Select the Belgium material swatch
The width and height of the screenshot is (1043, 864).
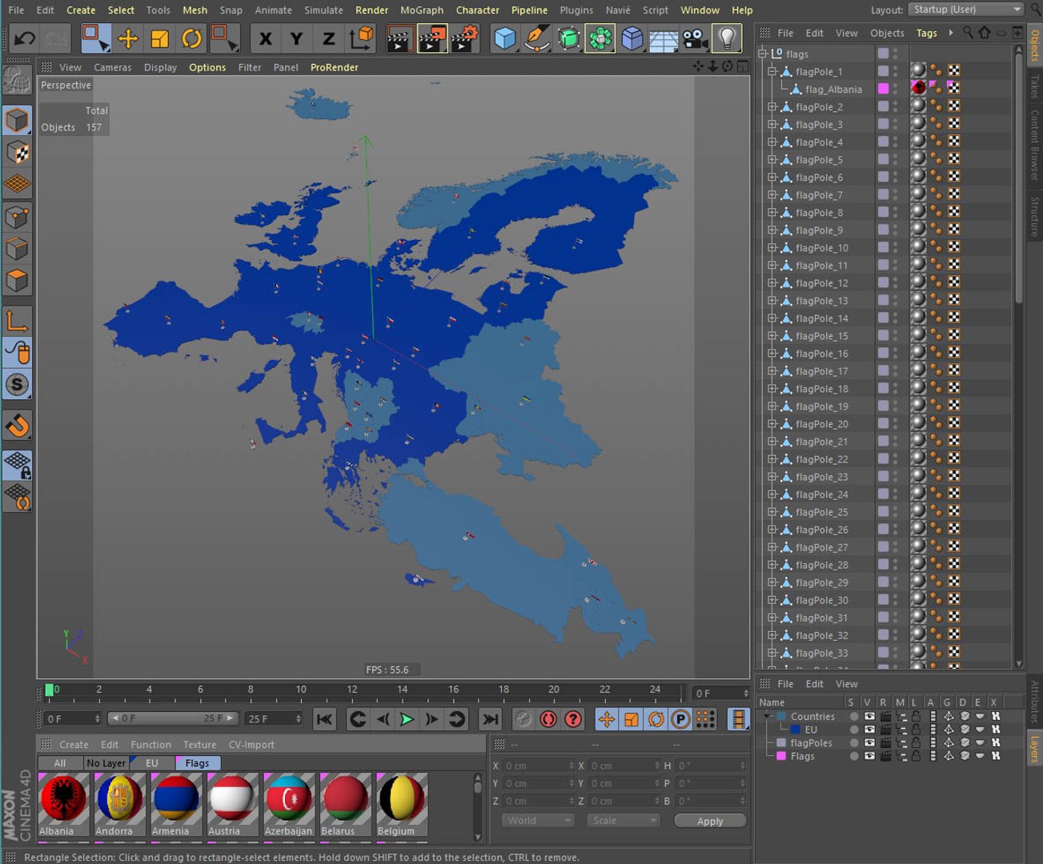402,805
